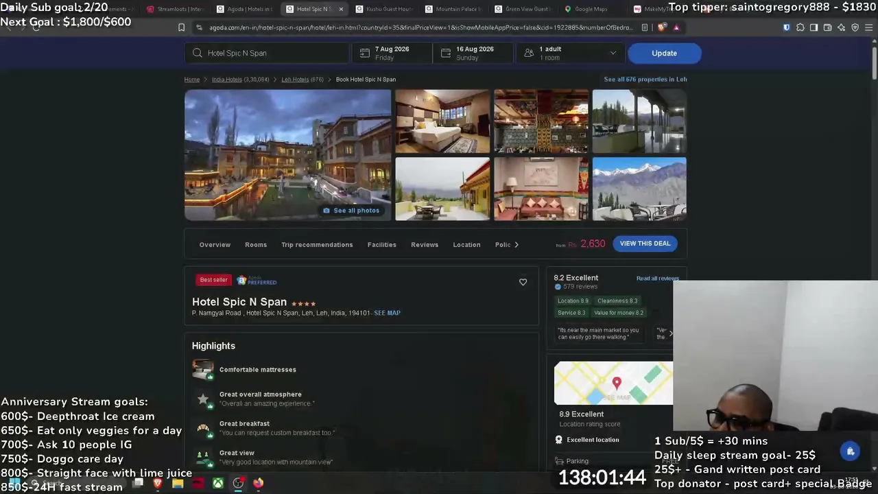
Task: Click the search magnifier icon beside Hotel Spic N Span
Action: [x=198, y=53]
